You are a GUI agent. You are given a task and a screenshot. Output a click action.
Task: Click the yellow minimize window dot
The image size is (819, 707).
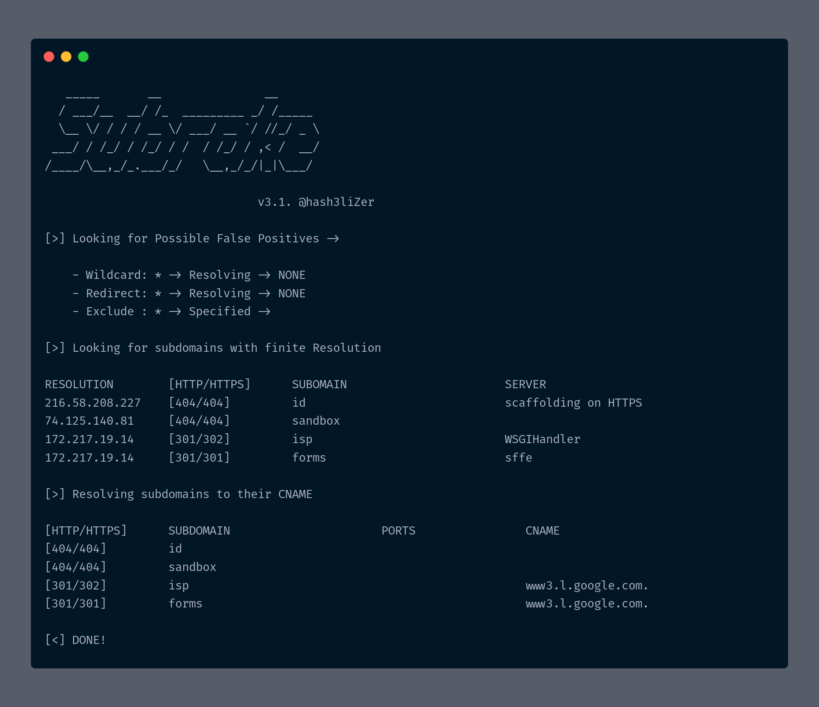[x=66, y=57]
